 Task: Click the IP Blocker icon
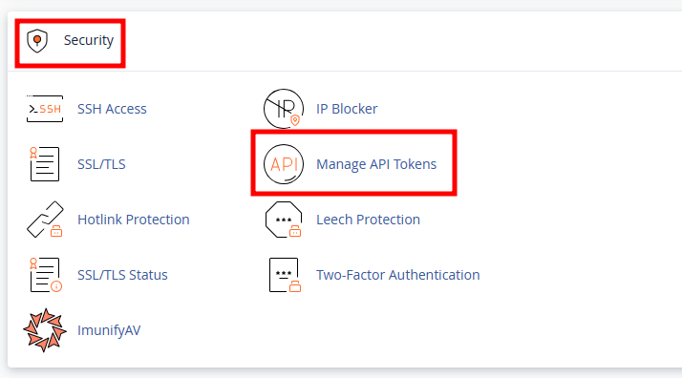coord(284,109)
